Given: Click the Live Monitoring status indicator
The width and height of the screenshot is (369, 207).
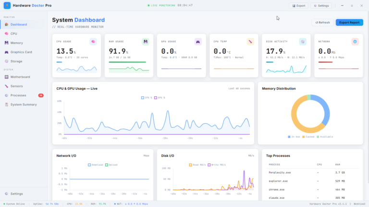Looking at the screenshot, I should [x=161, y=5].
